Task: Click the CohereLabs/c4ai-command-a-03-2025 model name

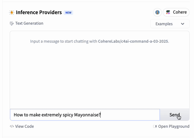Action: click(x=133, y=42)
